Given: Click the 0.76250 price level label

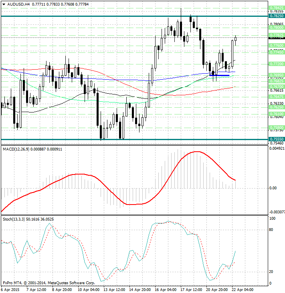Looking at the screenshot, I should [277, 107].
